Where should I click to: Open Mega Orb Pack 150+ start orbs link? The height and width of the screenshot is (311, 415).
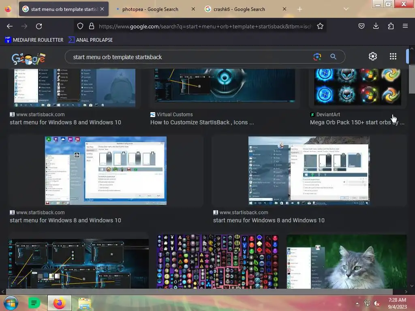pyautogui.click(x=357, y=122)
